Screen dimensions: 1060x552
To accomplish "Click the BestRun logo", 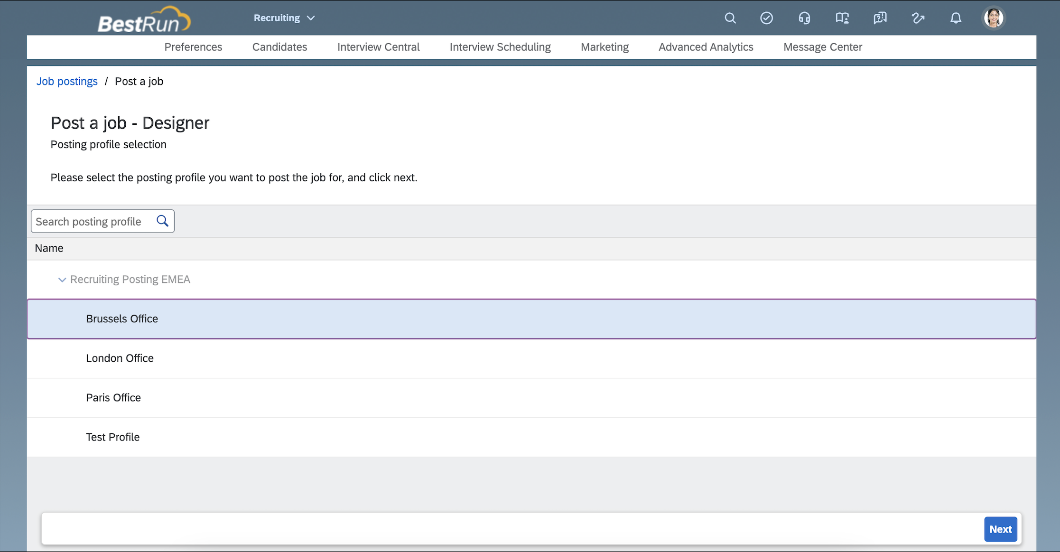I will [144, 20].
